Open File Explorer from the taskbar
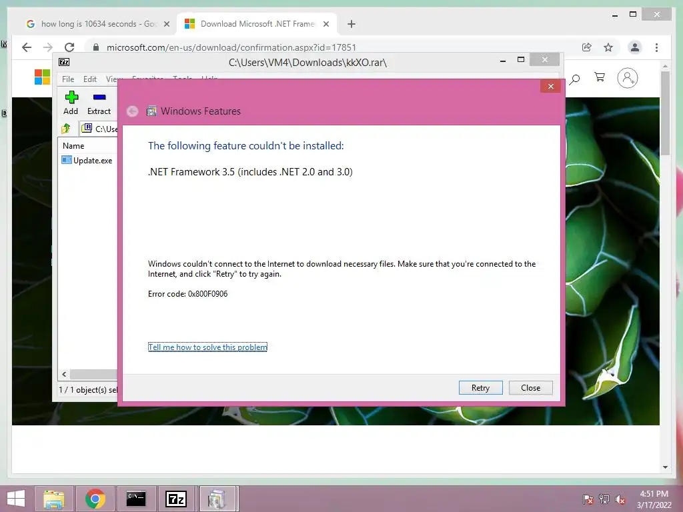Viewport: 683px width, 512px height. point(53,499)
